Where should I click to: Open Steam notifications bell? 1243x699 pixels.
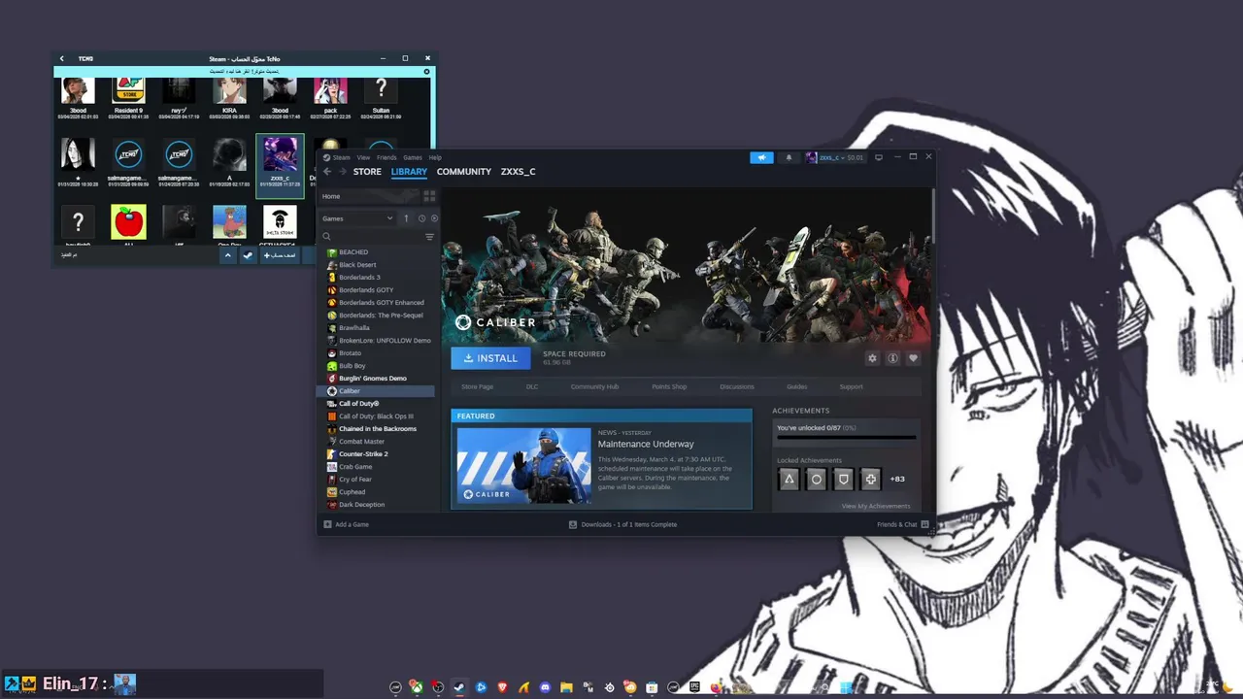pyautogui.click(x=789, y=157)
